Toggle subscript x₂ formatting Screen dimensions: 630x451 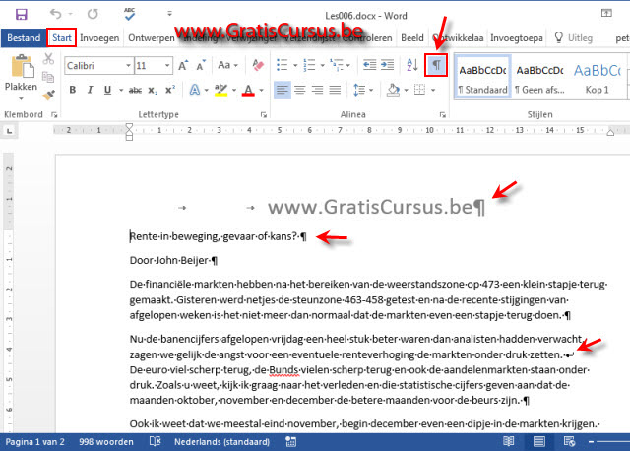tap(153, 90)
